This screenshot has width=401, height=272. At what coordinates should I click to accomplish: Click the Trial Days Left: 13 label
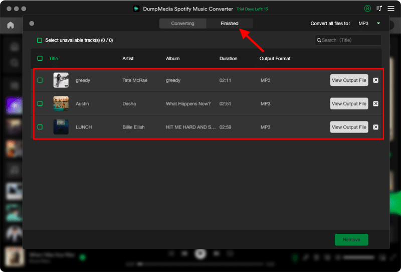pos(252,9)
